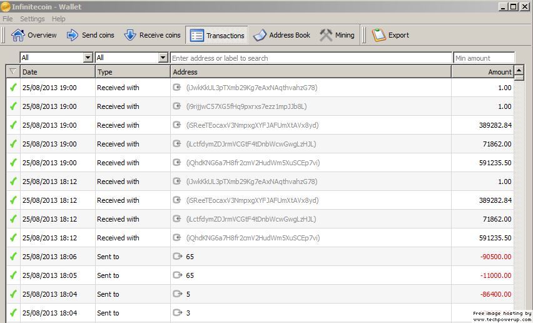Click checkmark on the 18:05 Sent to row
Screen dimensions: 533x323
click(x=13, y=275)
